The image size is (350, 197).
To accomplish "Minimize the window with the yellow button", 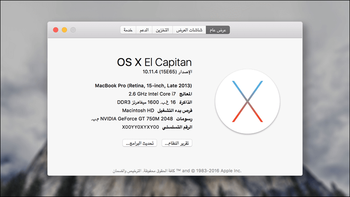I will point(64,30).
